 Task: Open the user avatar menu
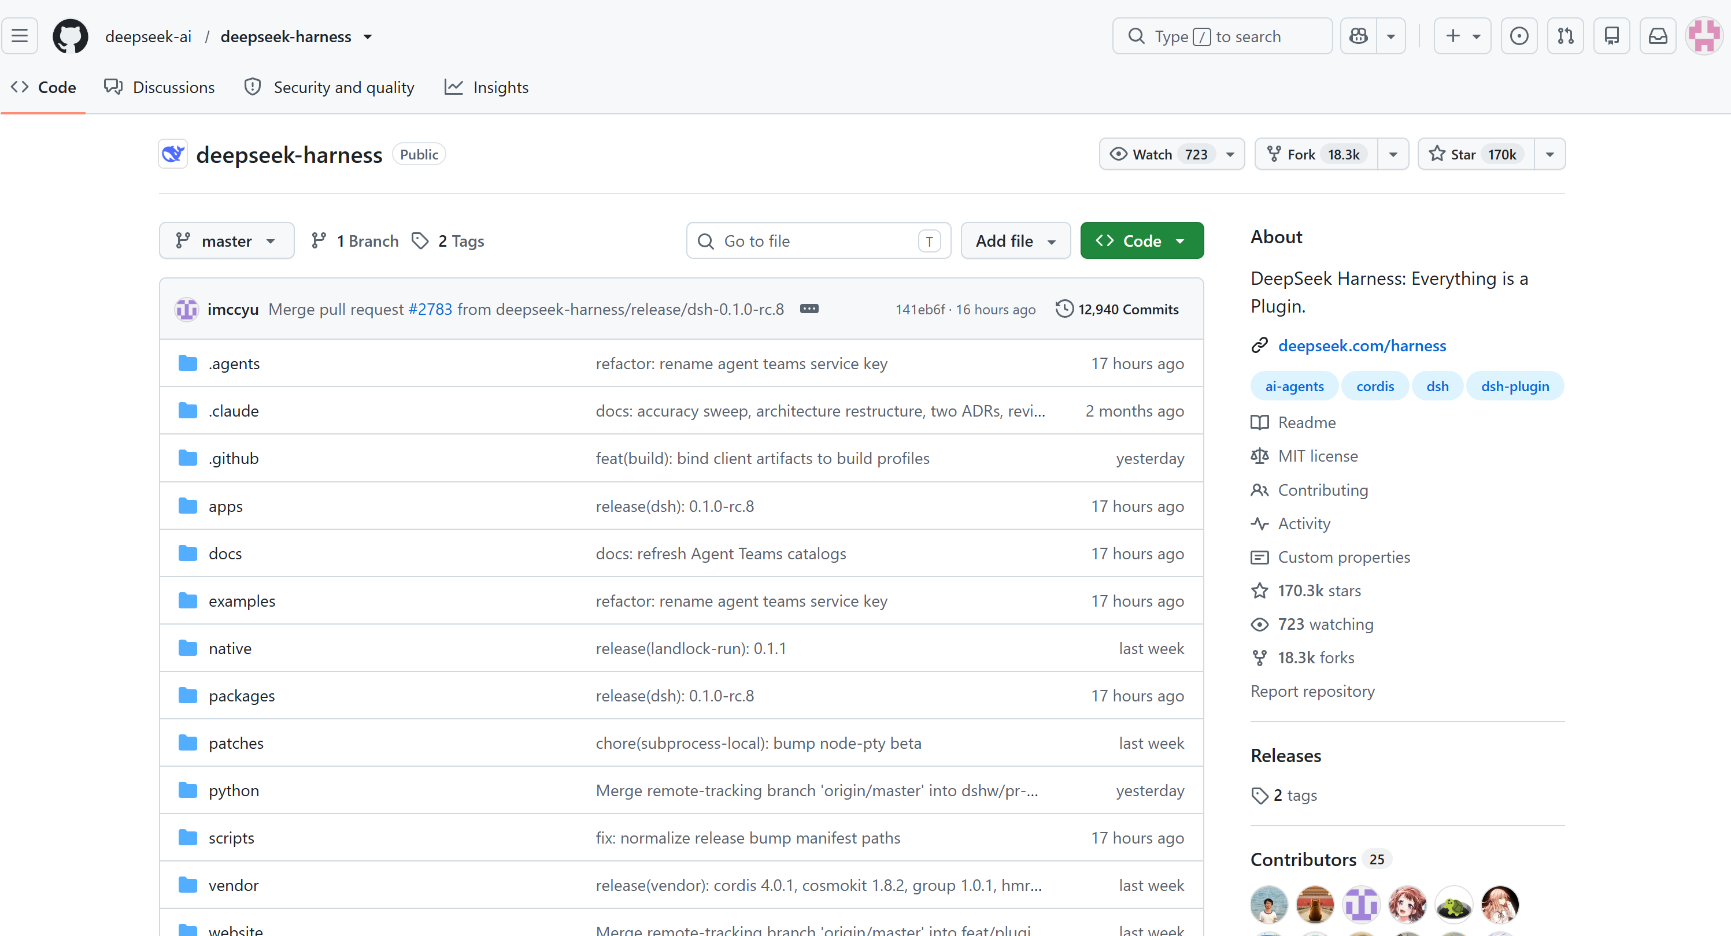[x=1705, y=36]
